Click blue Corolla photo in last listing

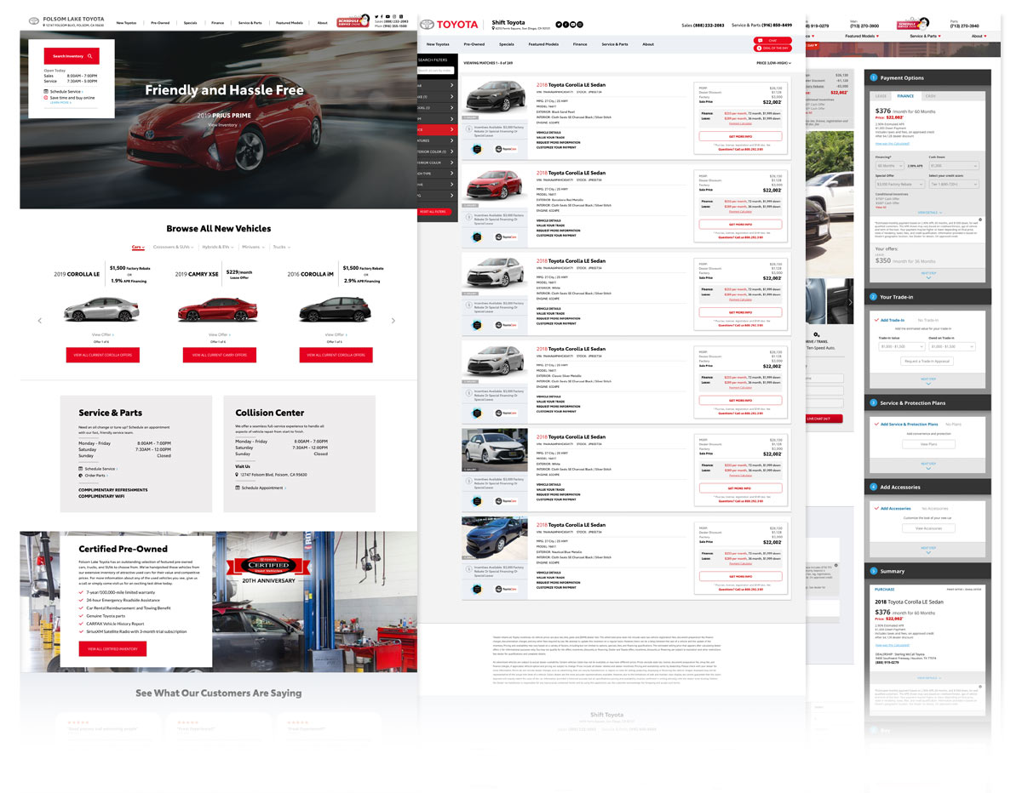coord(495,539)
